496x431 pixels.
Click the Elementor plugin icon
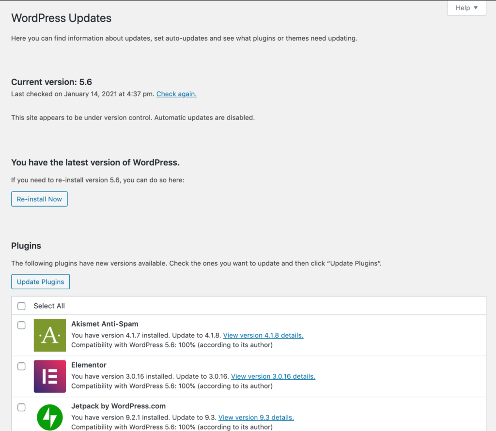(50, 376)
